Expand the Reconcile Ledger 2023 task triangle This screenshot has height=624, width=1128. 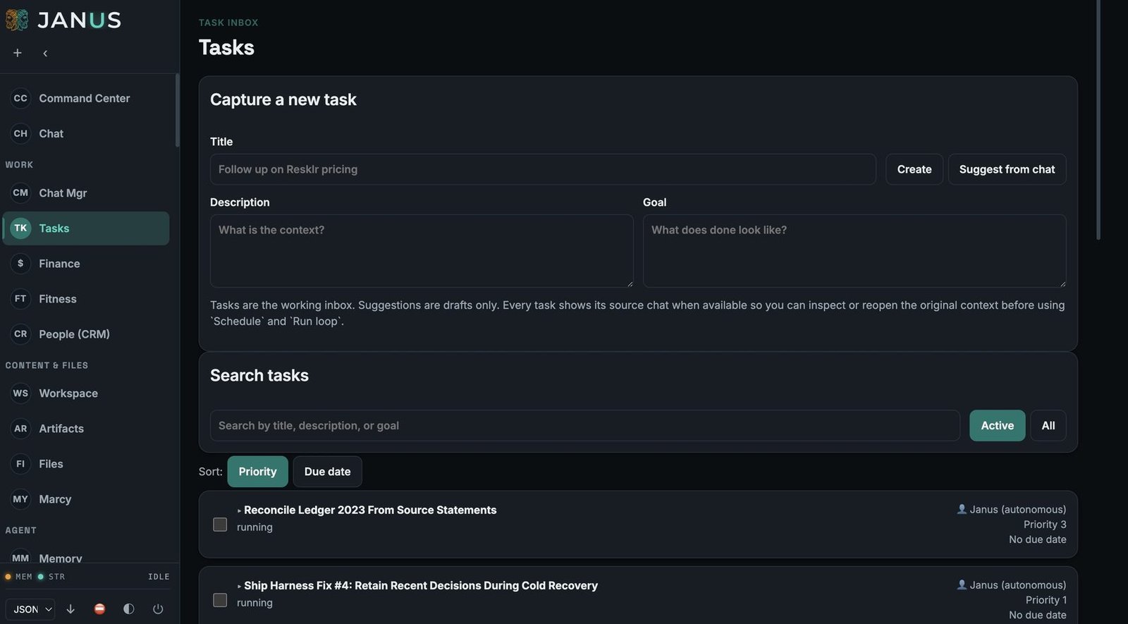click(240, 510)
